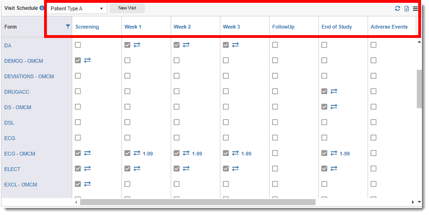Open the hamburger menu icon

415,8
